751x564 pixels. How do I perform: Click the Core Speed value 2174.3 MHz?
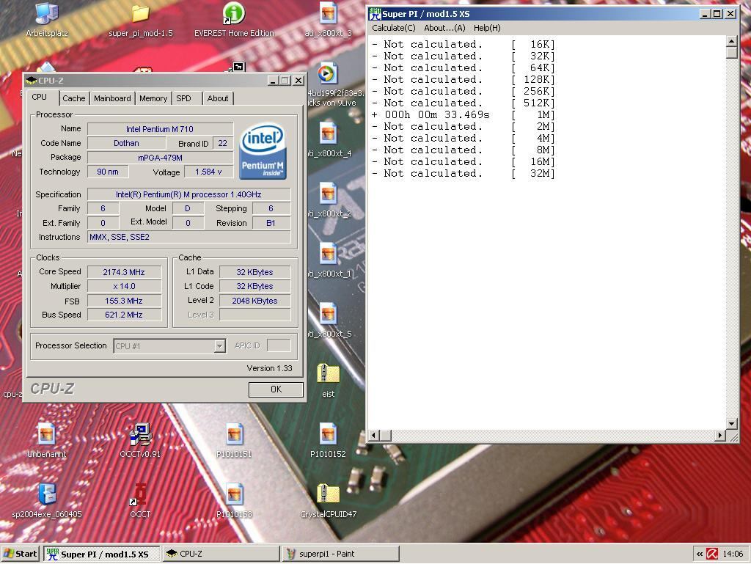124,272
